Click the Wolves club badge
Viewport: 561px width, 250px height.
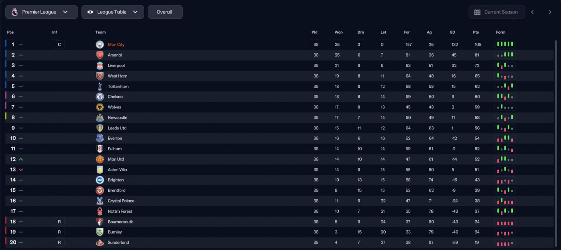point(100,107)
